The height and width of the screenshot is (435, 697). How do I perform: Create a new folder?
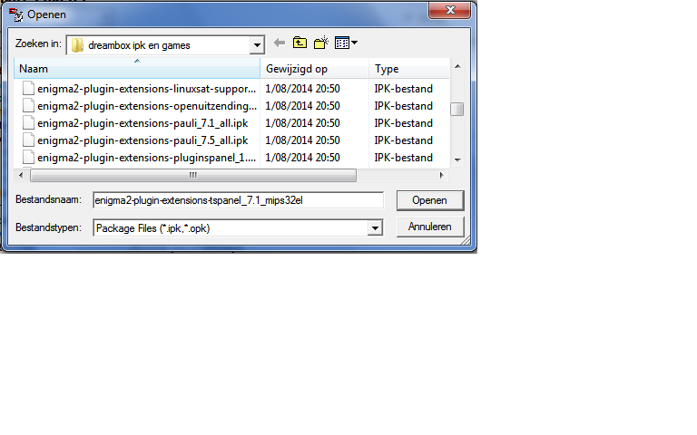tap(321, 43)
